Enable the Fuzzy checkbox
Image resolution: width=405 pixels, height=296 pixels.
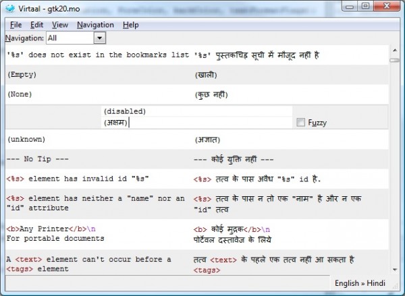tap(301, 123)
